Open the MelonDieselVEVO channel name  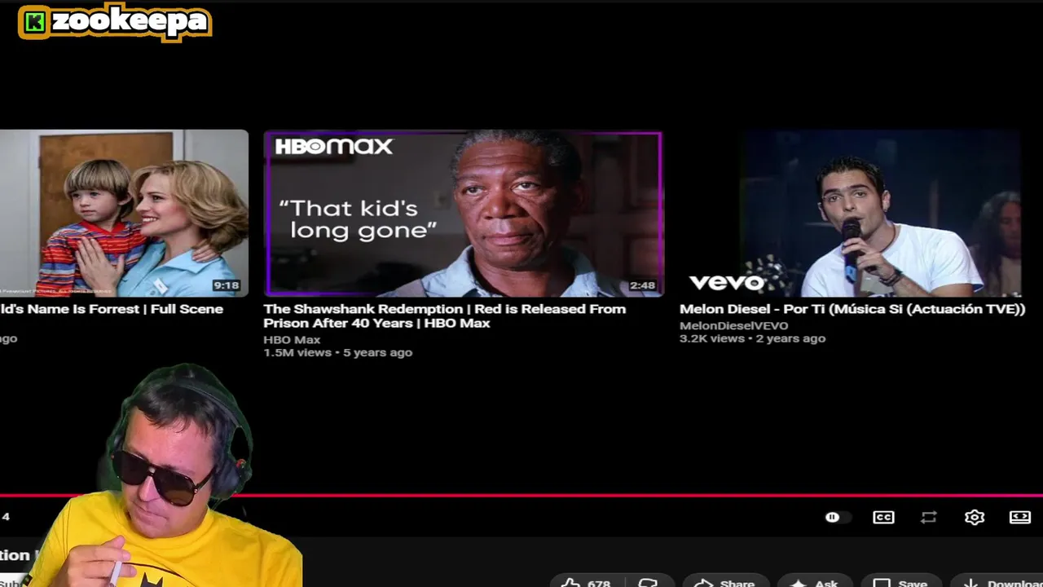click(x=734, y=325)
